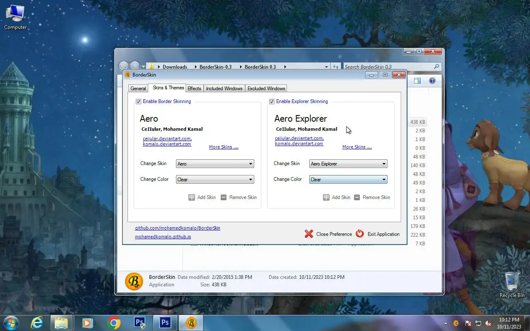This screenshot has width=530, height=331.
Task: Select 438 KB size cell in Explorer
Action: [417, 122]
